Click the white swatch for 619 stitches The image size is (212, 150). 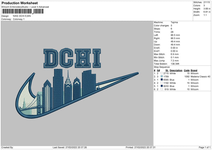[x=162, y=89]
